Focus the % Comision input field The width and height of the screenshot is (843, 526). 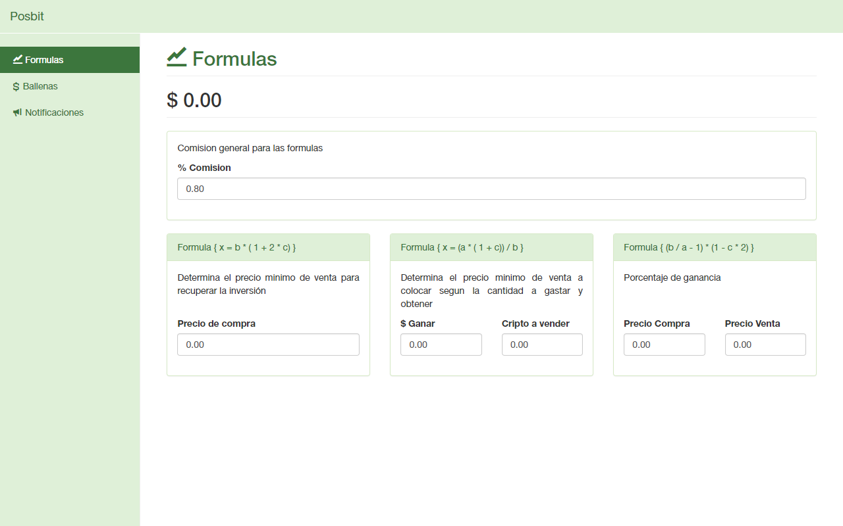[491, 189]
